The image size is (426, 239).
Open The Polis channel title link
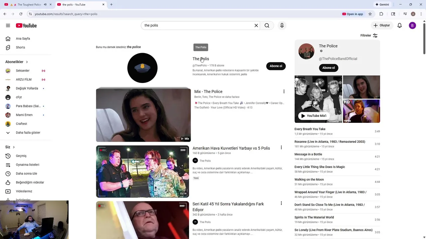point(201,59)
